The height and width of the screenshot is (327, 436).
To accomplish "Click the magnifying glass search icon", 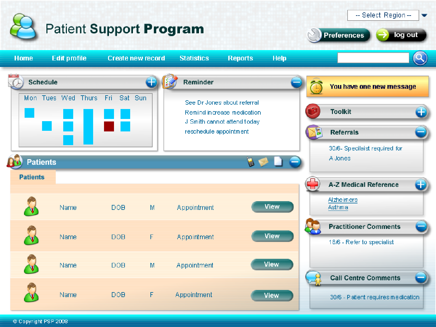I will click(x=420, y=58).
